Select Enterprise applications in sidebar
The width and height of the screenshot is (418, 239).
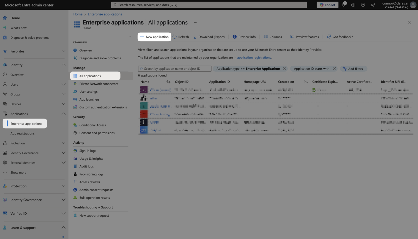[25, 124]
